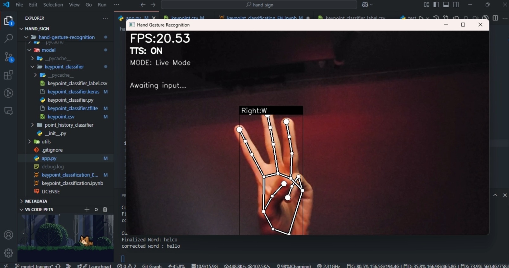Throw ball using circle icon in VS Code Pets
Image resolution: width=509 pixels, height=268 pixels.
pos(96,209)
